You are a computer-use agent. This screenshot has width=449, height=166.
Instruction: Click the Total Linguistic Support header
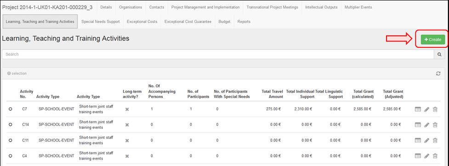pos(329,94)
